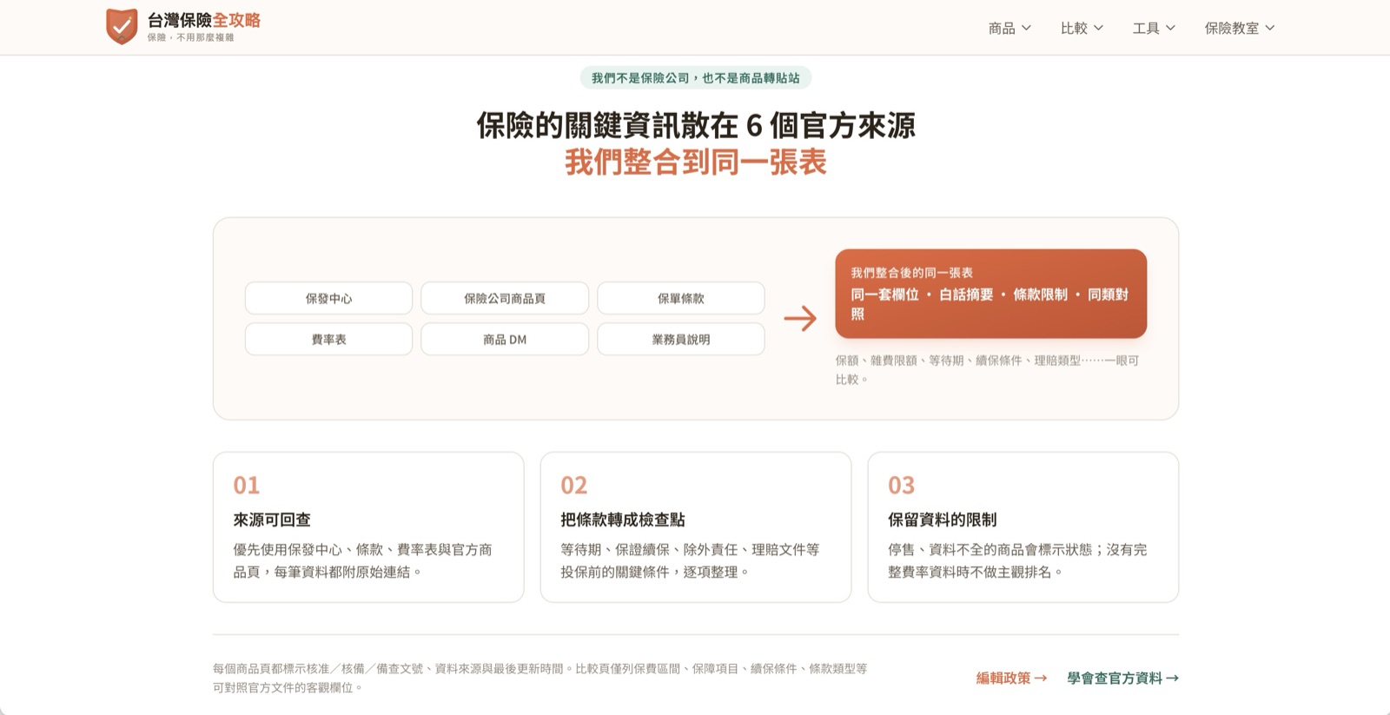Select the 費率表 source chip
The image size is (1390, 715).
328,339
